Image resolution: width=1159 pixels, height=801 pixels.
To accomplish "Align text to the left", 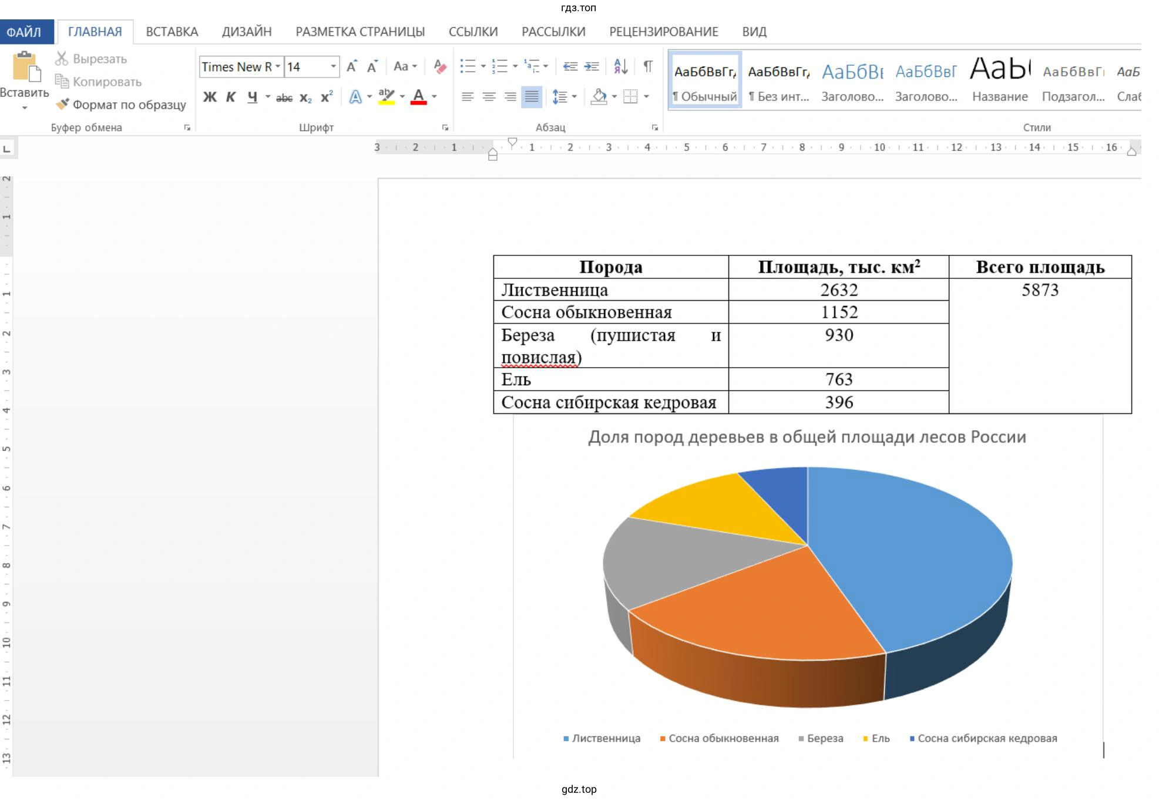I will (468, 96).
